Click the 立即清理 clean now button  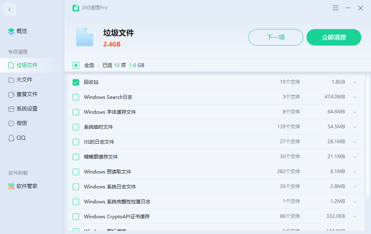333,37
